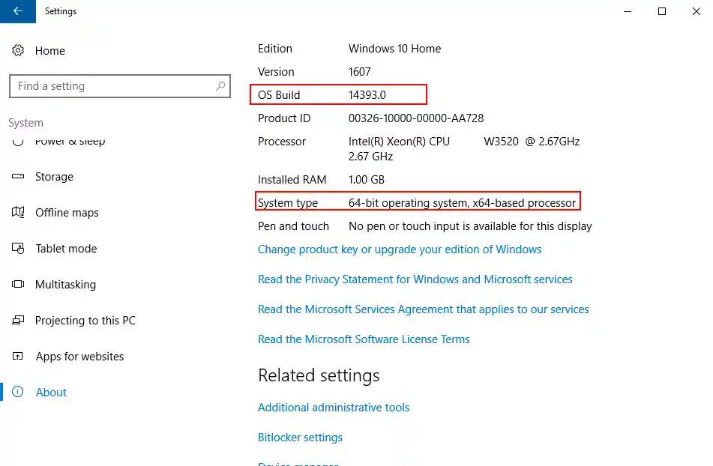Click the About info icon
Viewport: 713px width, 466px height.
18,392
